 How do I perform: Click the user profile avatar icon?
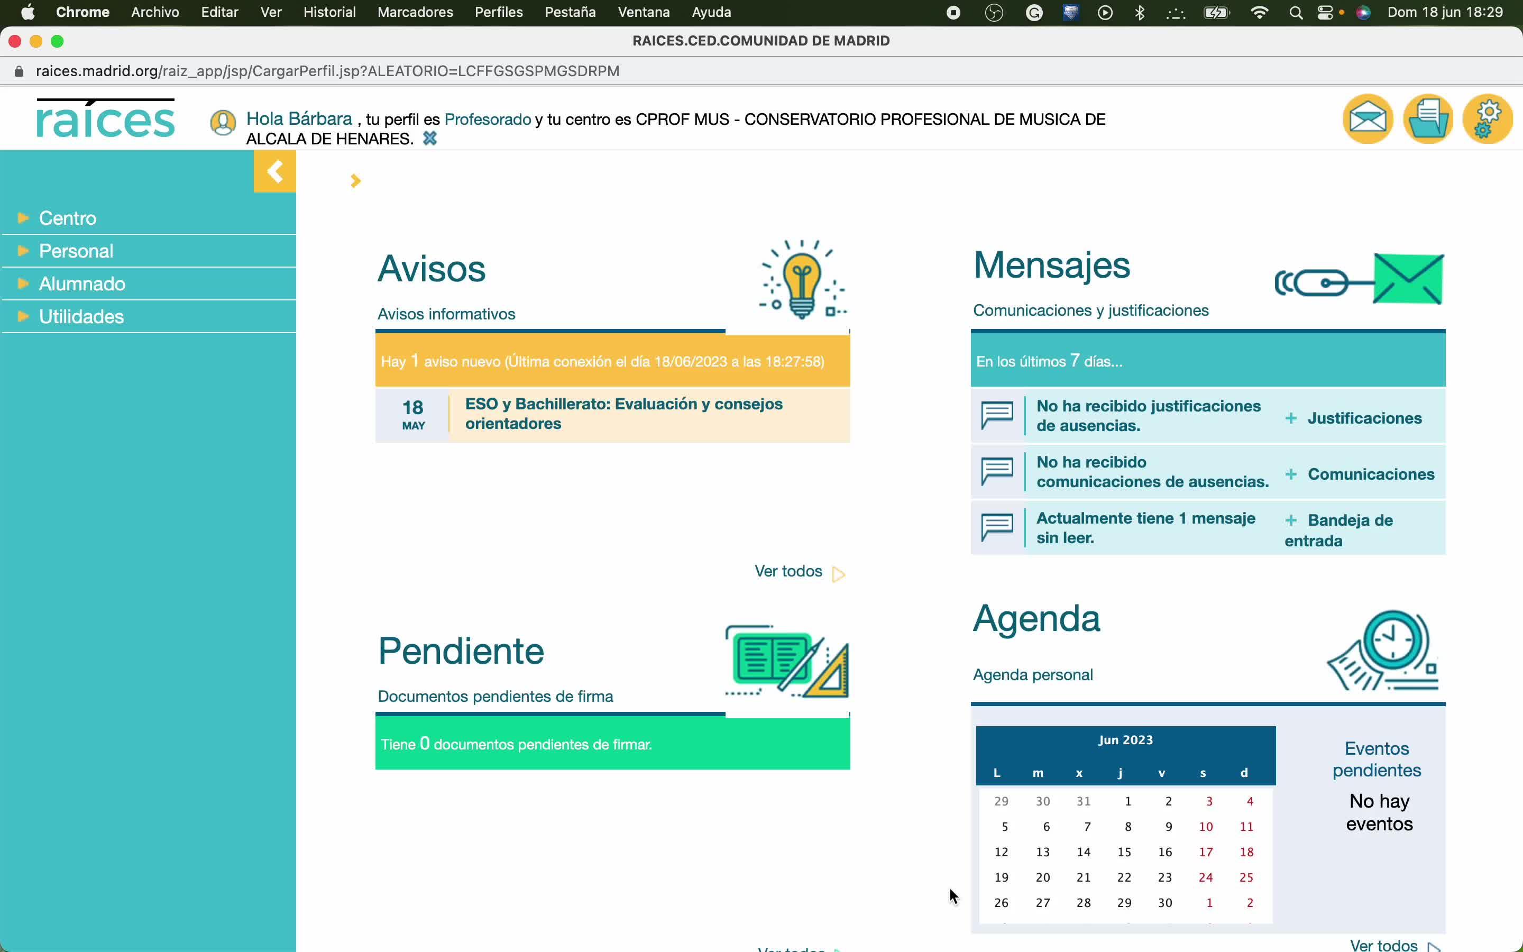223,122
